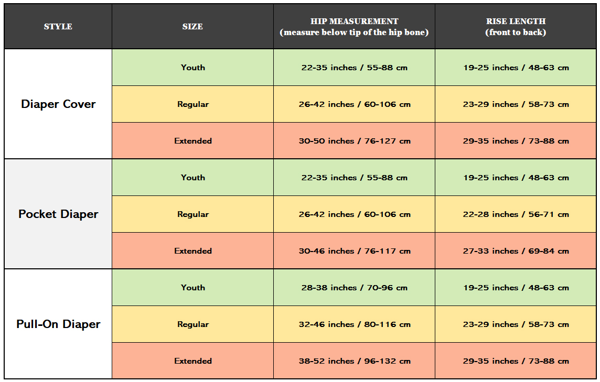
Task: Select the Pull-On Diaper style cell
Action: [x=58, y=324]
